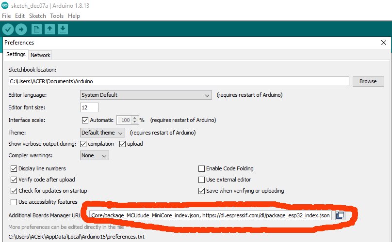This screenshot has width=392, height=242.
Task: Close the Preferences dialog
Action: point(384,43)
